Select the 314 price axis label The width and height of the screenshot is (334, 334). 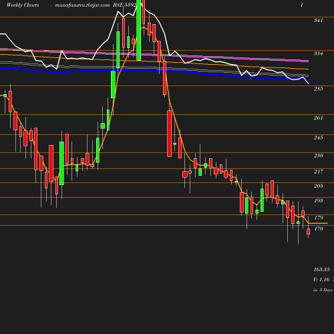[x=318, y=53]
